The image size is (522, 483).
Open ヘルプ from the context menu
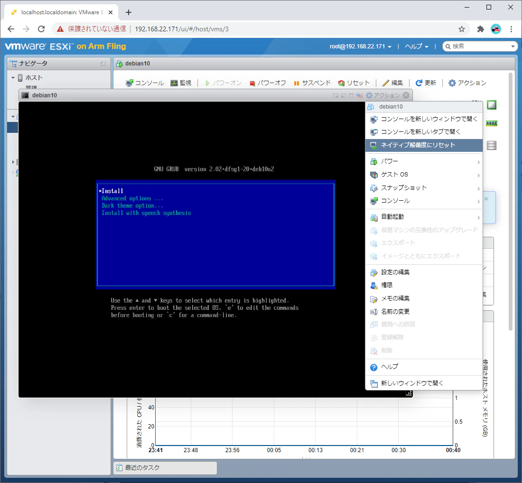pos(424,367)
